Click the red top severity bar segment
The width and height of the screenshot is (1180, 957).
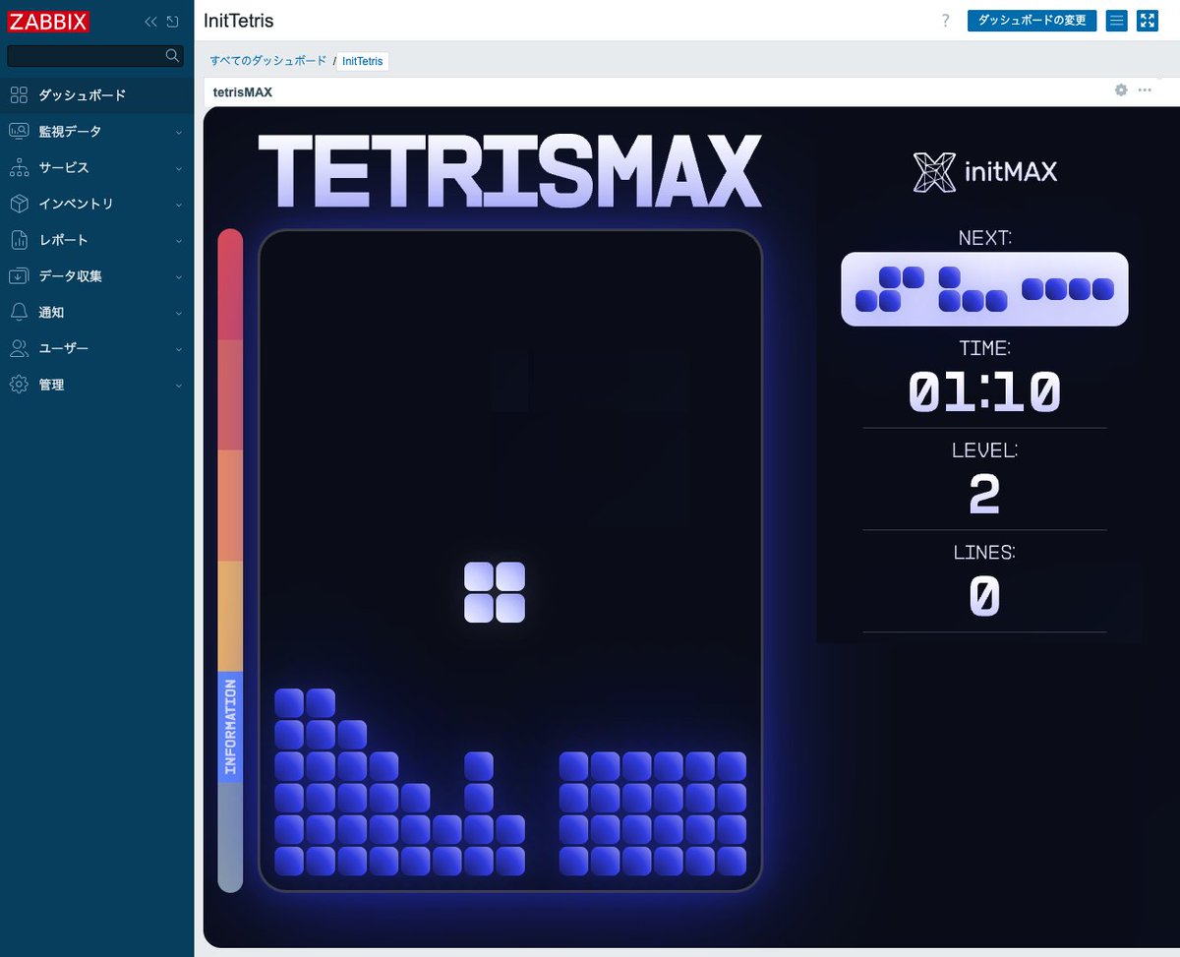tap(230, 285)
